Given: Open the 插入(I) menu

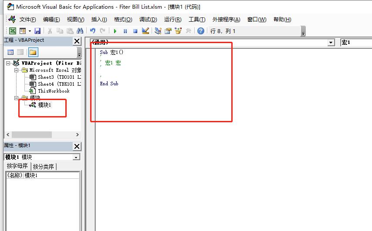Looking at the screenshot, I should click(99, 20).
